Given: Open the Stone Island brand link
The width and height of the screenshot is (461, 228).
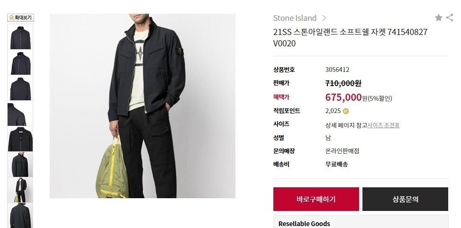Looking at the screenshot, I should 295,18.
